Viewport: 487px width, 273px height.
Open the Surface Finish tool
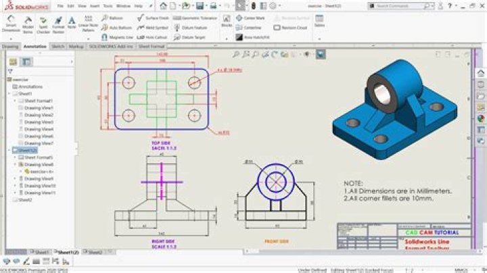pyautogui.click(x=153, y=18)
